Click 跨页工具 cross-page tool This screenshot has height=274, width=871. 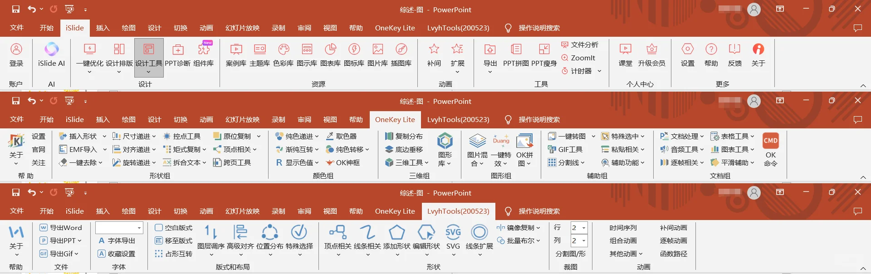click(232, 162)
